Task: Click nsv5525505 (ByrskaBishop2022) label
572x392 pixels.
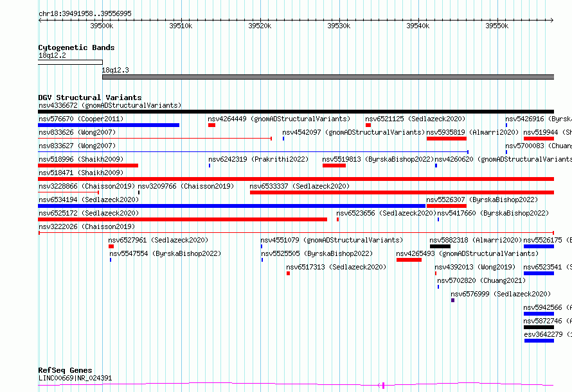Action: coord(317,253)
